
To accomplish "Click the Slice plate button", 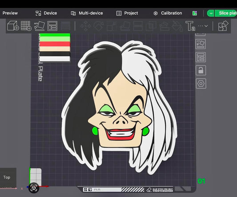I will click(x=226, y=13).
